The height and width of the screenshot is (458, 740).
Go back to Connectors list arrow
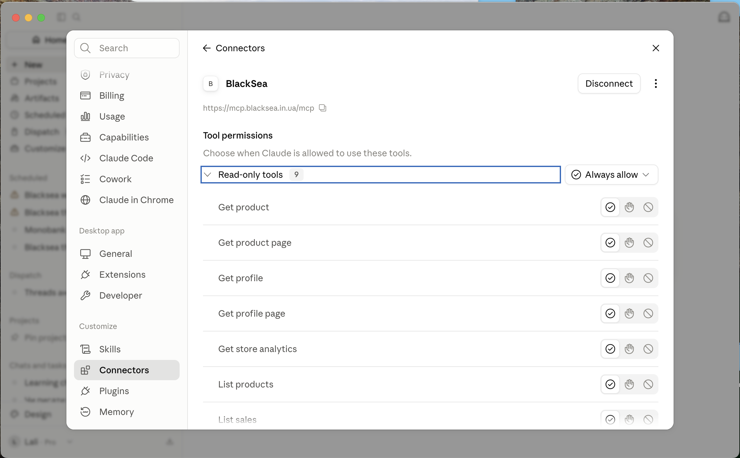click(207, 48)
